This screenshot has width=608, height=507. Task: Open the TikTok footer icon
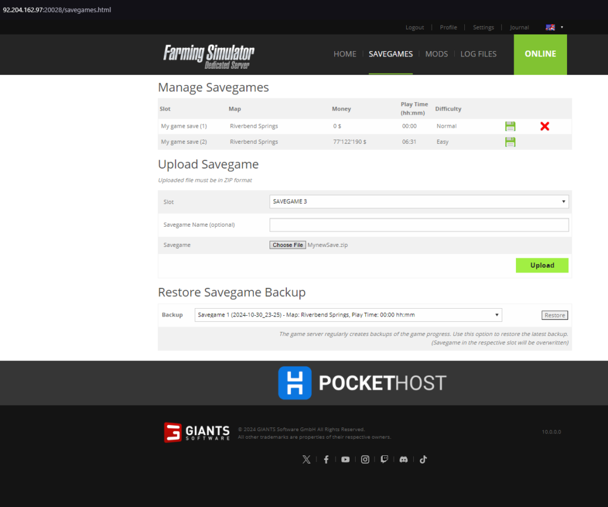pyautogui.click(x=423, y=460)
